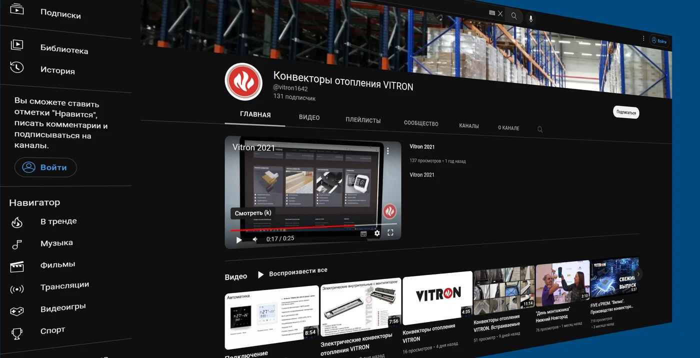This screenshot has height=358, width=700.
Task: Click the 131 подписчик count
Action: [x=294, y=97]
